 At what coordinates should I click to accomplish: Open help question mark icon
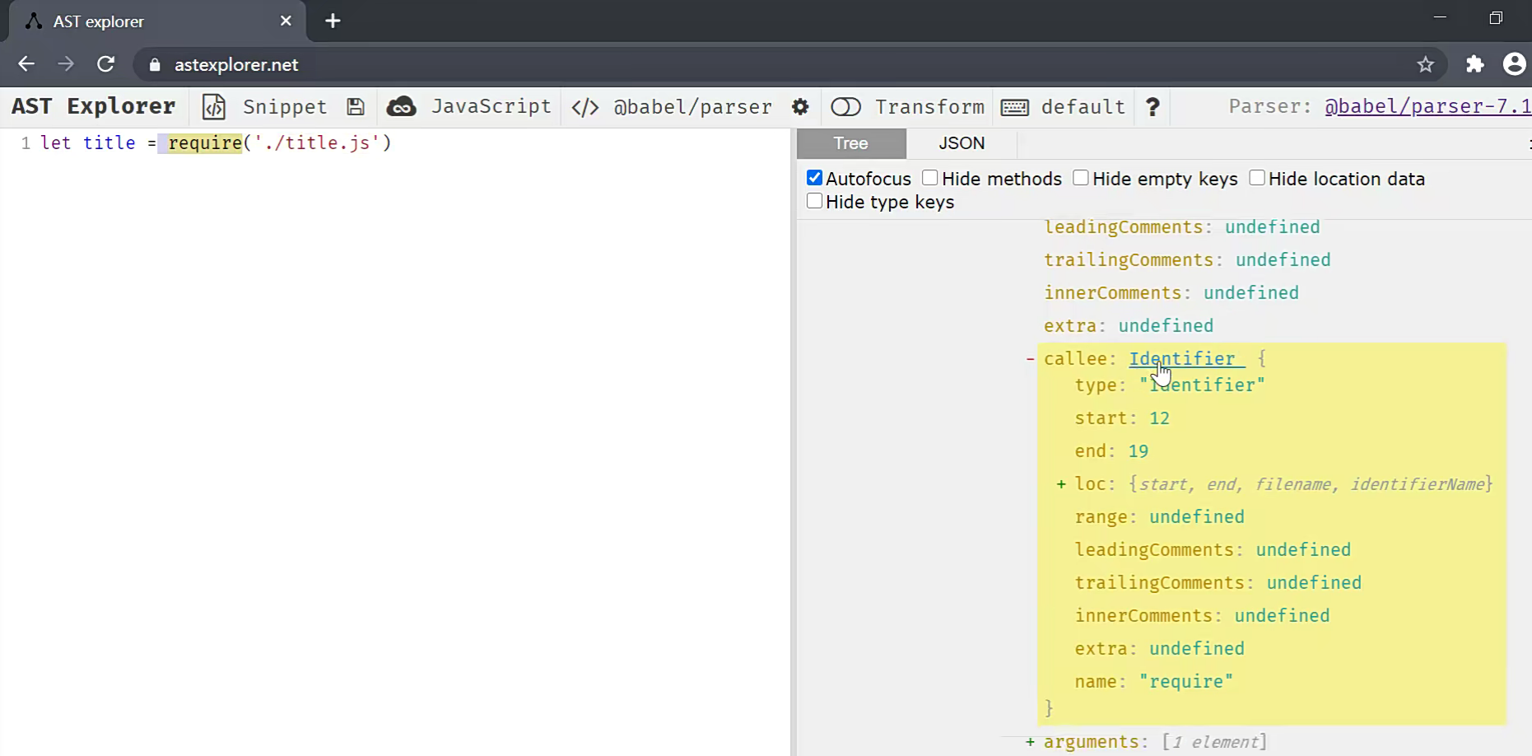[1152, 107]
